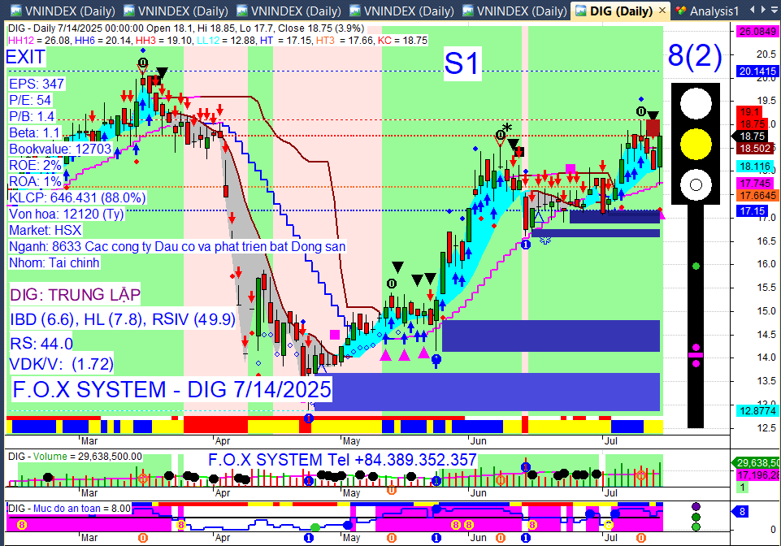Click the F.O.X SYSTEM Tel phone text
781x546 pixels.
[x=342, y=460]
